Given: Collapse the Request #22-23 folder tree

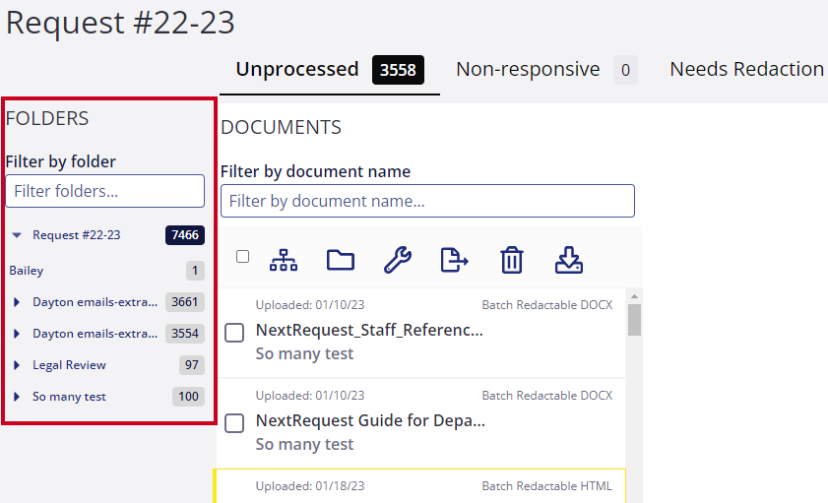Looking at the screenshot, I should 17,235.
